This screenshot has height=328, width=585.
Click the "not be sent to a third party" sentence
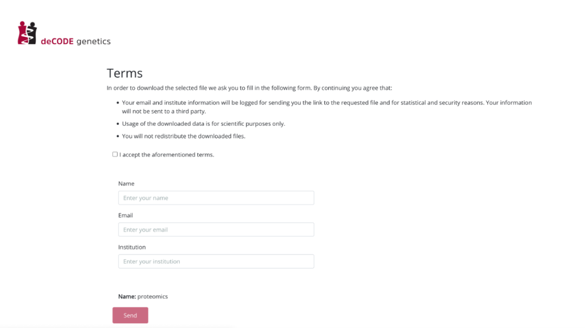pyautogui.click(x=164, y=111)
